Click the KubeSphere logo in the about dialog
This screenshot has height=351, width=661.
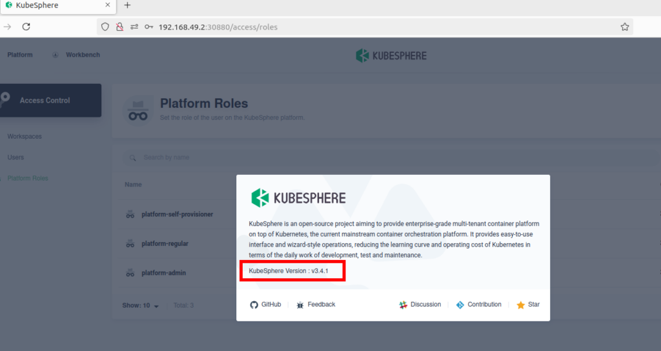pos(298,197)
